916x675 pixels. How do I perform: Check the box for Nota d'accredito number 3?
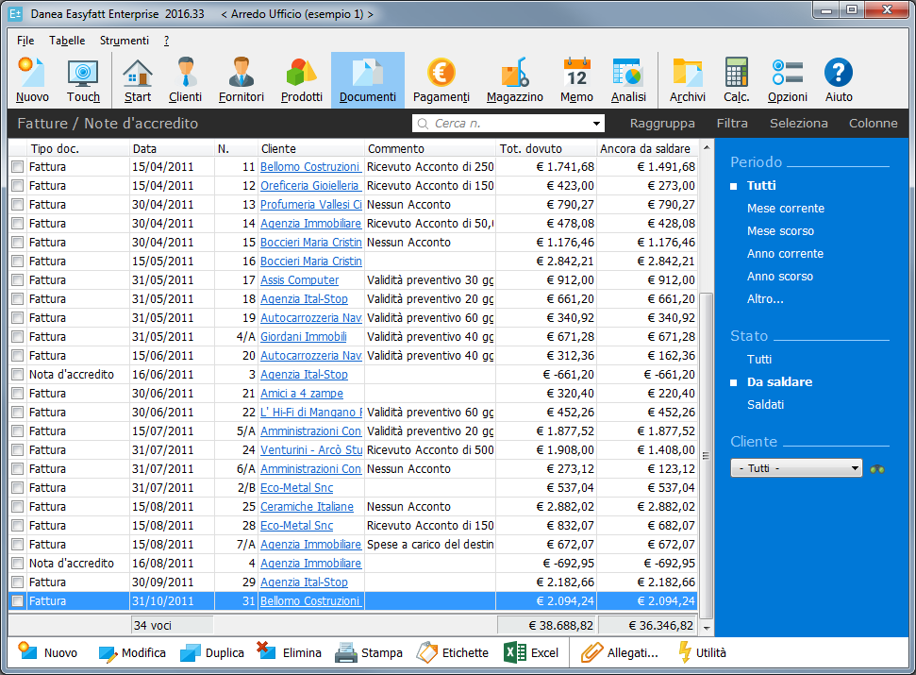pyautogui.click(x=17, y=375)
